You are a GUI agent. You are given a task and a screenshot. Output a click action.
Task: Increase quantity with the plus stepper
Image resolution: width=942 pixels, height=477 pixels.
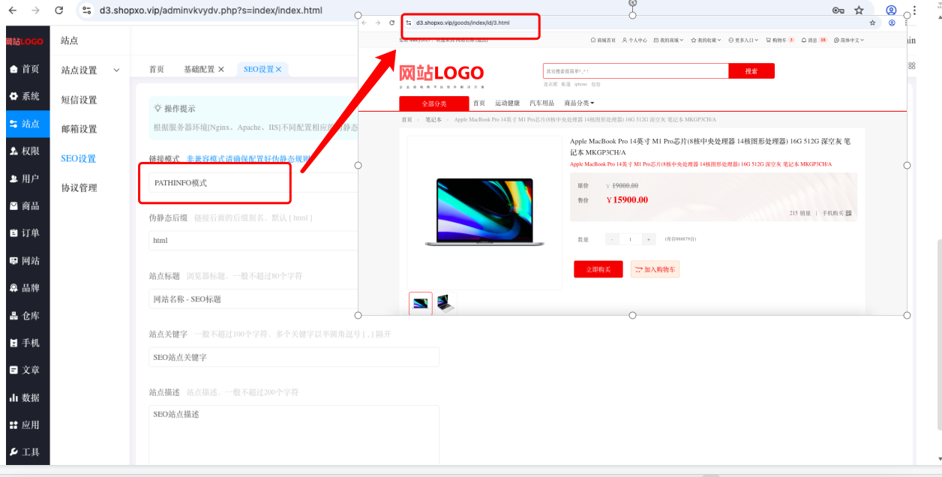click(649, 239)
